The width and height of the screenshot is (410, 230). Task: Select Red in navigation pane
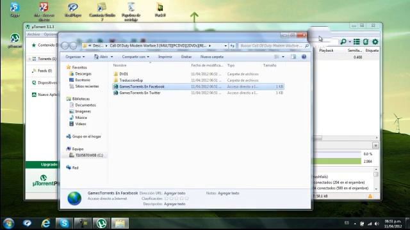[x=72, y=167]
